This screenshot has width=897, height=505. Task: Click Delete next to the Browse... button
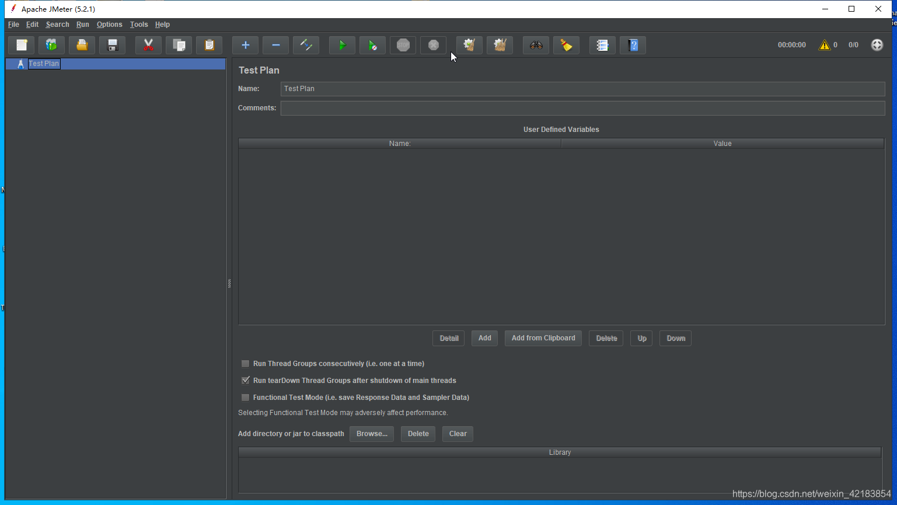(418, 434)
